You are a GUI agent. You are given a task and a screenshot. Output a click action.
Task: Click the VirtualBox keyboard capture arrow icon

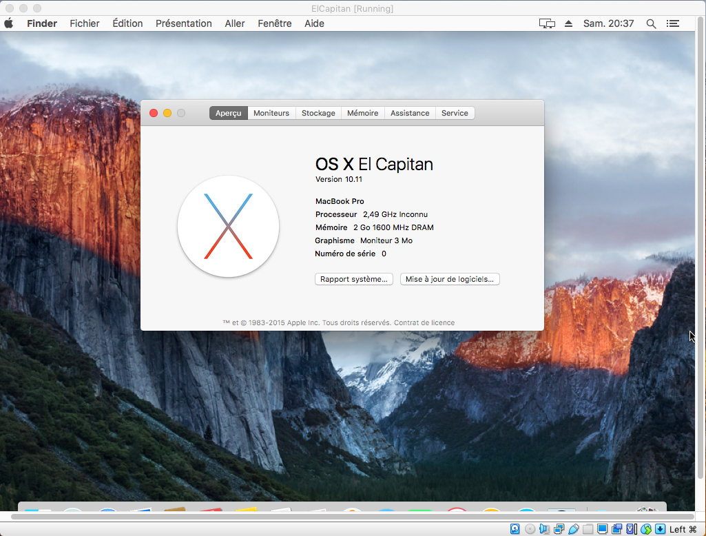[x=660, y=529]
